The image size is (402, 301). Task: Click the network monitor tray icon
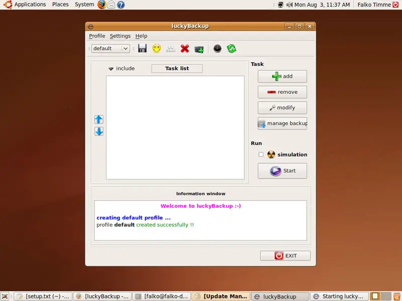[x=280, y=5]
